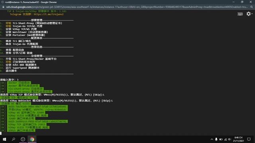
Task: Restore down the Chrome window
Action: point(242,2)
